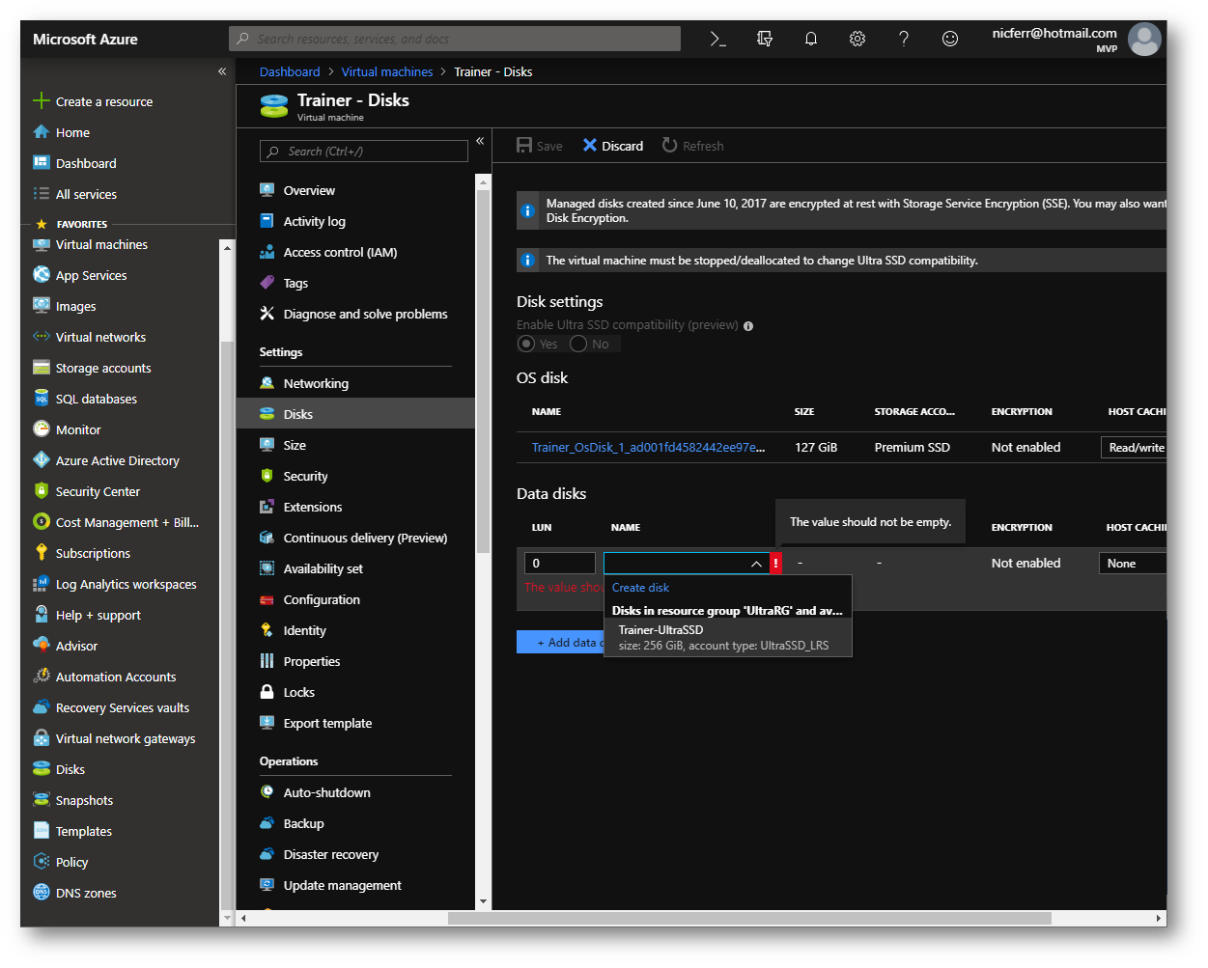This screenshot has height=968, width=1208.
Task: Open portal settings gear
Action: tap(857, 39)
